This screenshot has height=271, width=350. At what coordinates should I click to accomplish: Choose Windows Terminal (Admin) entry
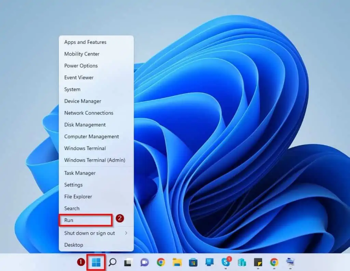(95, 160)
